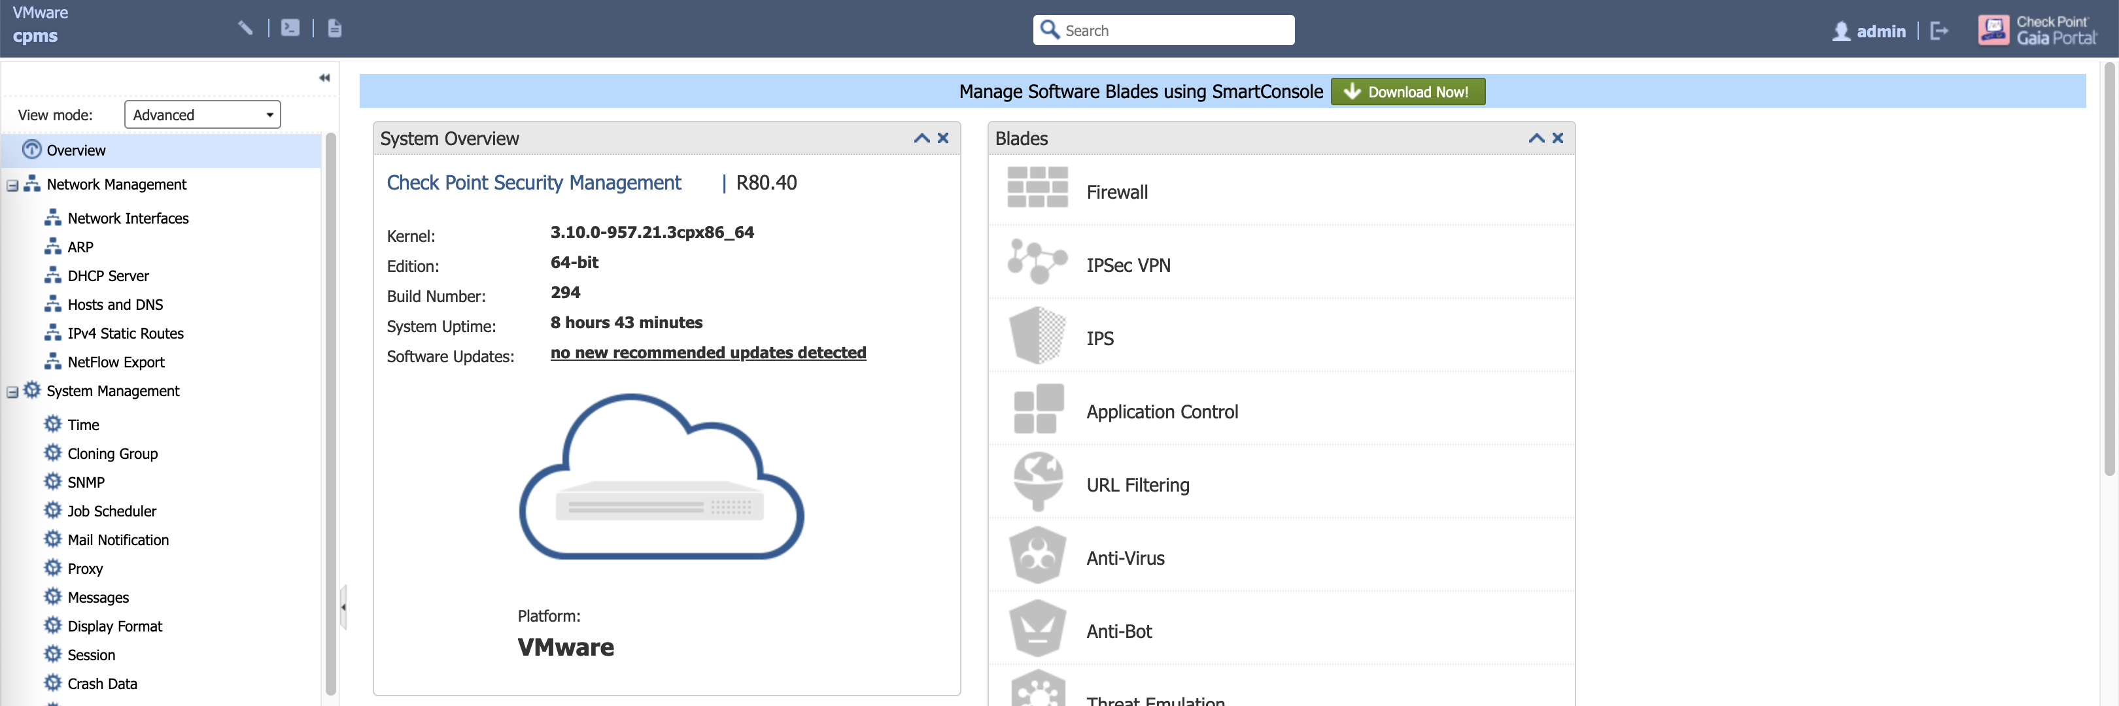Screen dimensions: 2119x706
Task: Select the Anti-Virus blade icon
Action: click(1037, 556)
